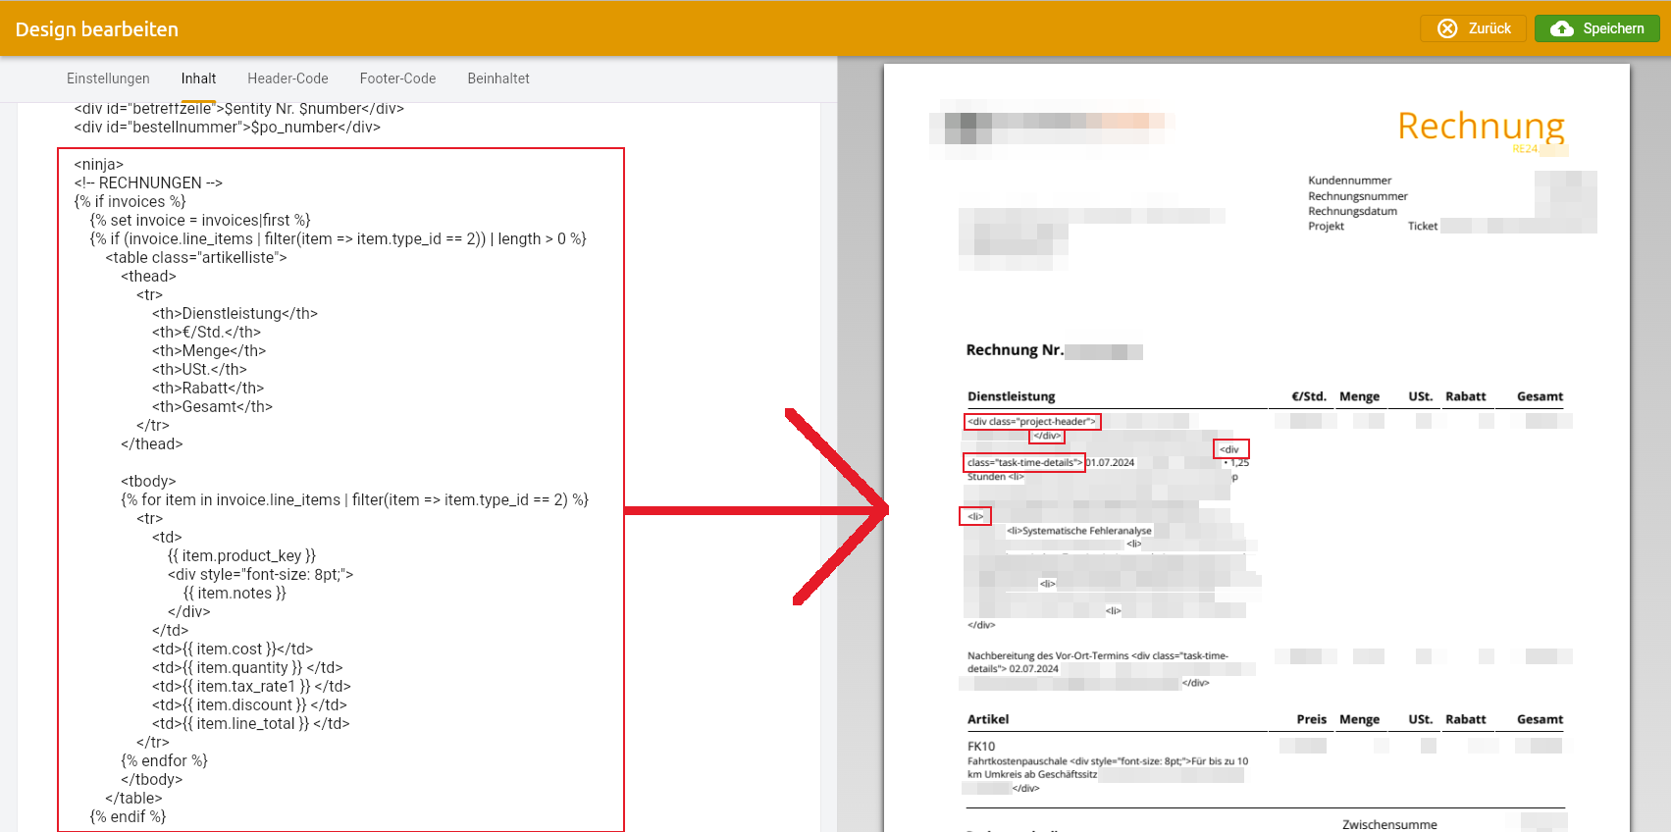Image resolution: width=1671 pixels, height=832 pixels.
Task: Click the '{% endif %}' code line
Action: [128, 817]
